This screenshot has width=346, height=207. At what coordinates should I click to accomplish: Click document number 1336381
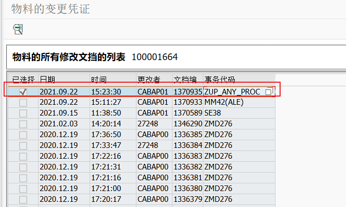[188, 178]
